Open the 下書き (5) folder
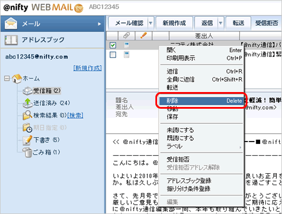Screen dimensions: 282x214 pos(47,140)
